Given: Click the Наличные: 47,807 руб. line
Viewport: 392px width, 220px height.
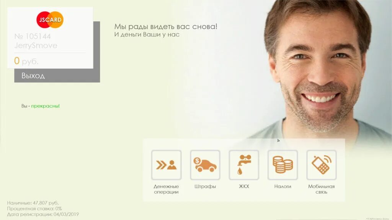Looking at the screenshot, I should [33, 203].
